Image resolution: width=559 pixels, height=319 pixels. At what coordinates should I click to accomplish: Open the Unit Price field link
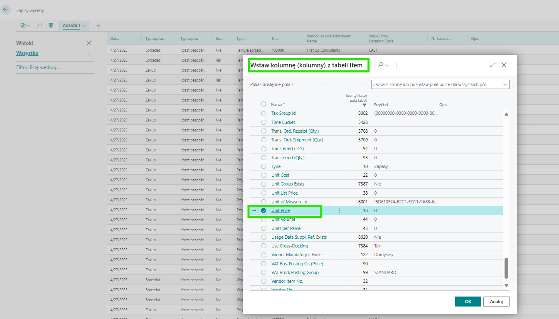pos(281,210)
